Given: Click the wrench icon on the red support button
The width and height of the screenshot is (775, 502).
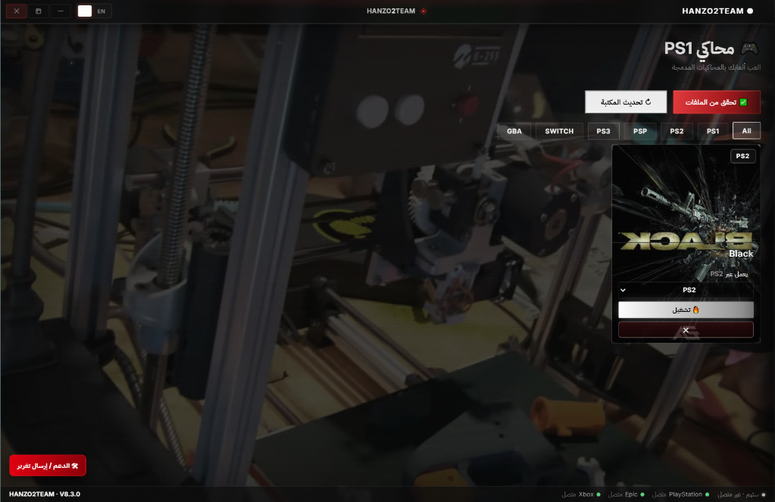Looking at the screenshot, I should (x=75, y=466).
